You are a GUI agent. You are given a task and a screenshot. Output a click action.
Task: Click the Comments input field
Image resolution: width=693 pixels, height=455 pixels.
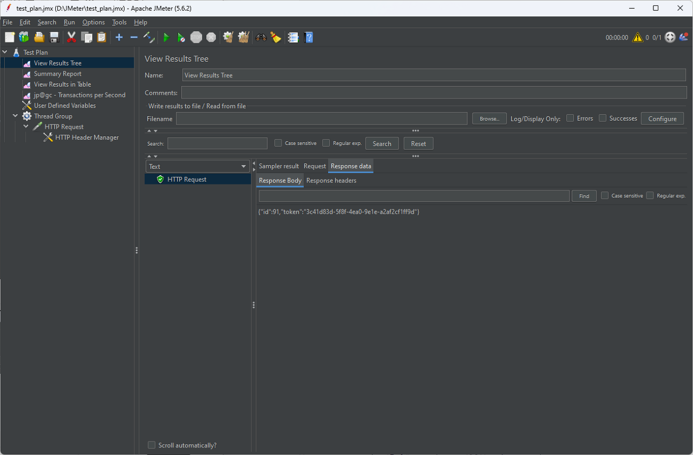tap(434, 93)
